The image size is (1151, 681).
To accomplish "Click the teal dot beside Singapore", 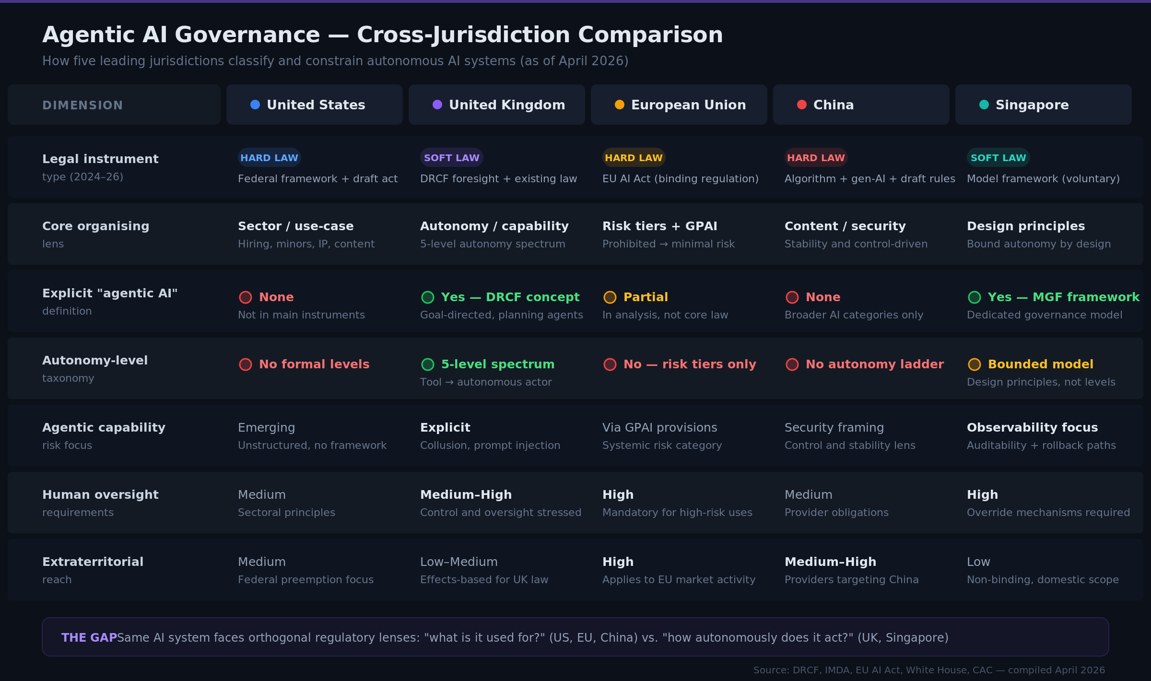I will click(984, 105).
